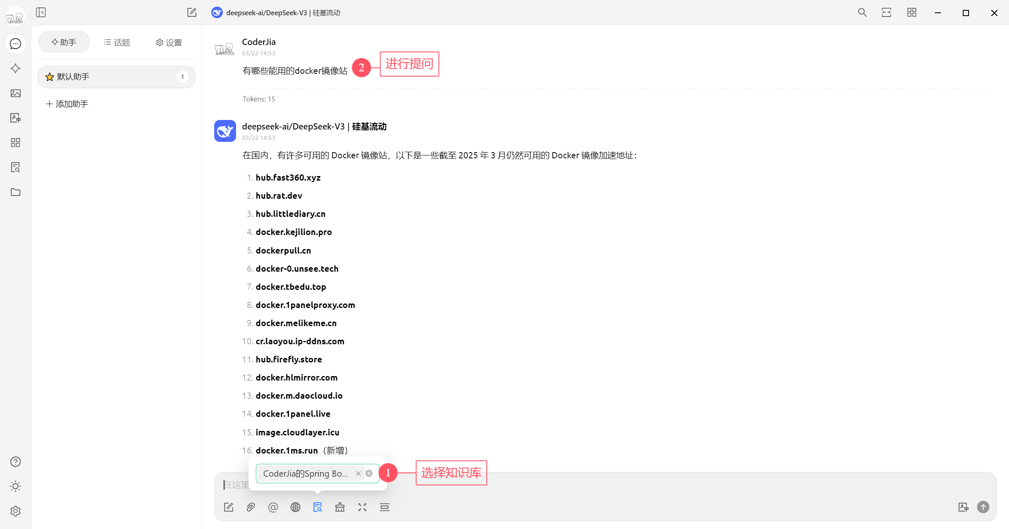Open the chat assistant sidebar icon
This screenshot has height=529, width=1009.
[x=15, y=44]
